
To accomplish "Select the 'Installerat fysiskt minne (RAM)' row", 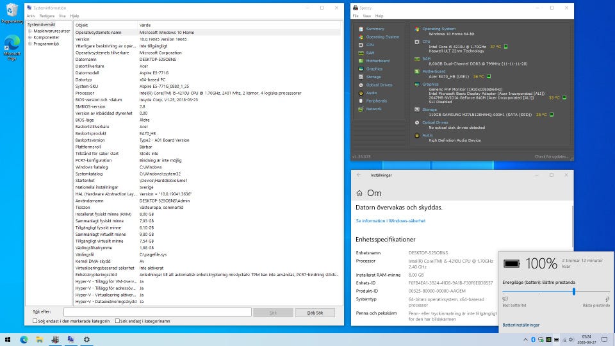I will [x=208, y=214].
